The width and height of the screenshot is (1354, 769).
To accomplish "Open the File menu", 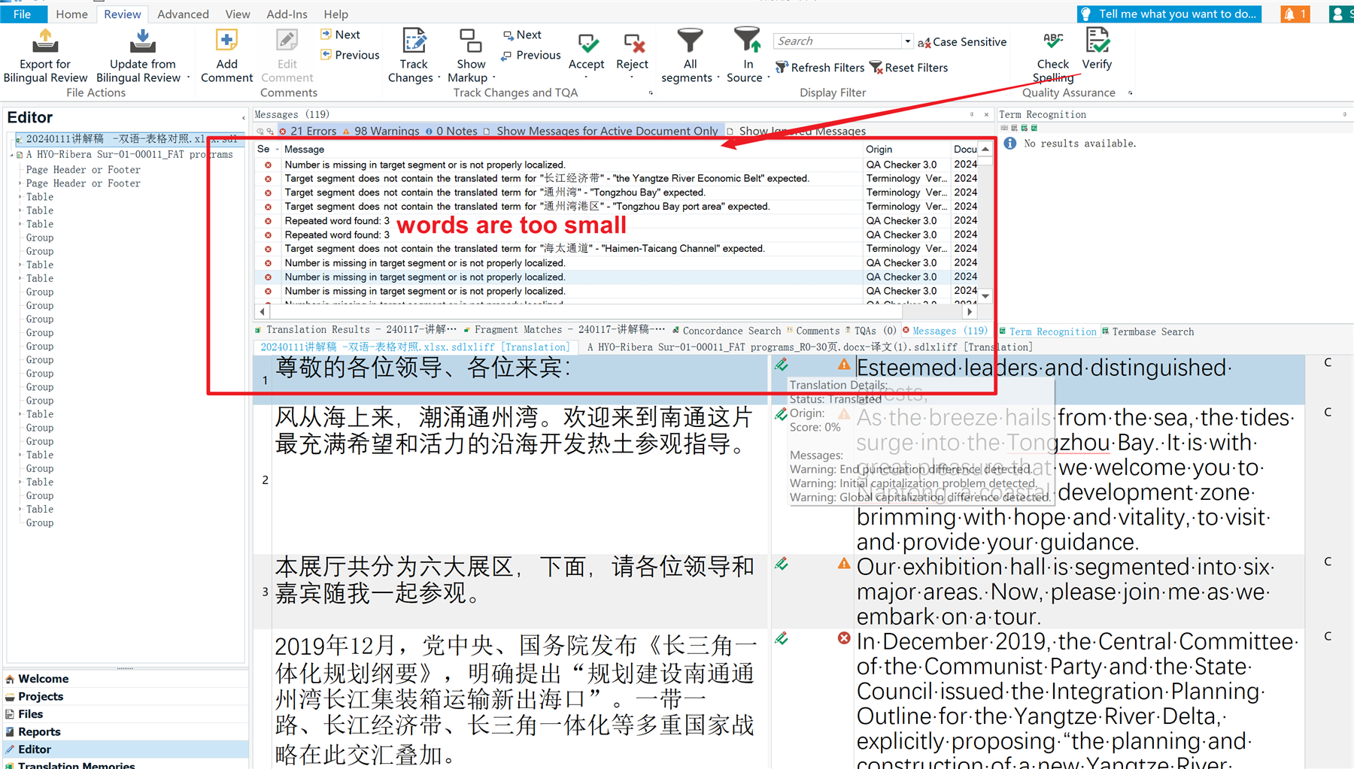I will coord(23,14).
